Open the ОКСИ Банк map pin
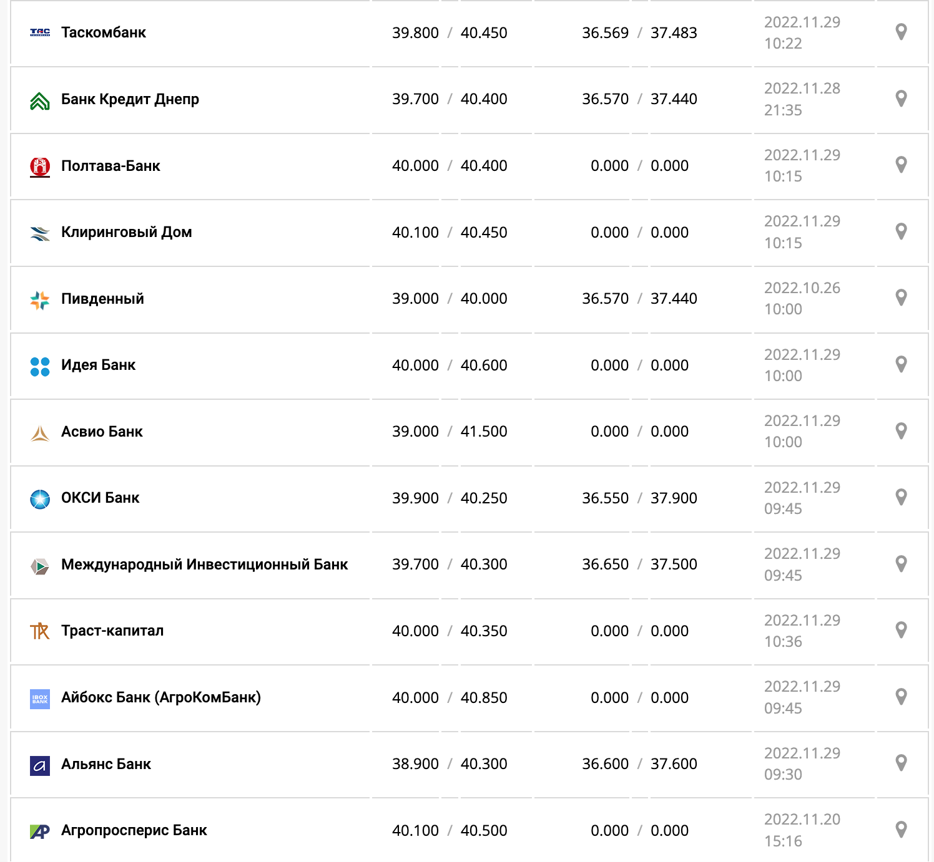The width and height of the screenshot is (934, 862). coord(901,497)
